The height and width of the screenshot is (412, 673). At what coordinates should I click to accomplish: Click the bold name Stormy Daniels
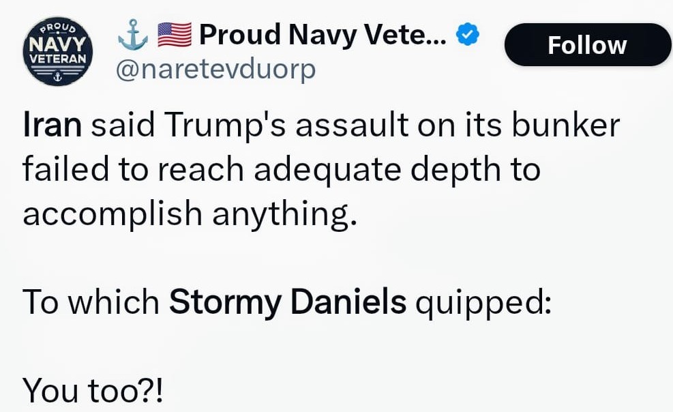[287, 301]
